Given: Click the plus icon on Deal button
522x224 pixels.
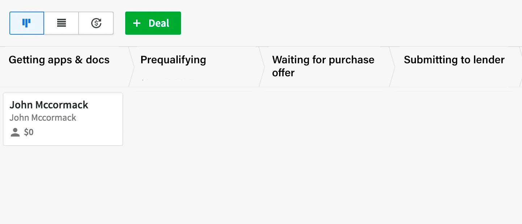Looking at the screenshot, I should (136, 23).
